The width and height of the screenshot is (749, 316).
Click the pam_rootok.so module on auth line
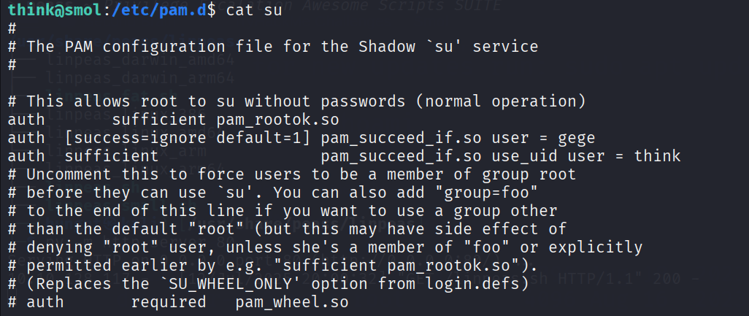click(277, 120)
